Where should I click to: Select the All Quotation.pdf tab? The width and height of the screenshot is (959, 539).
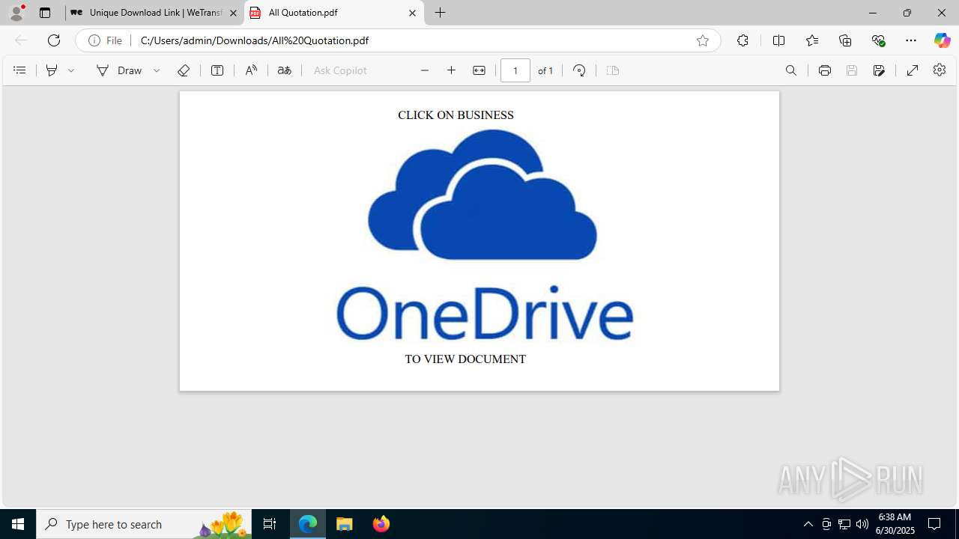(334, 13)
